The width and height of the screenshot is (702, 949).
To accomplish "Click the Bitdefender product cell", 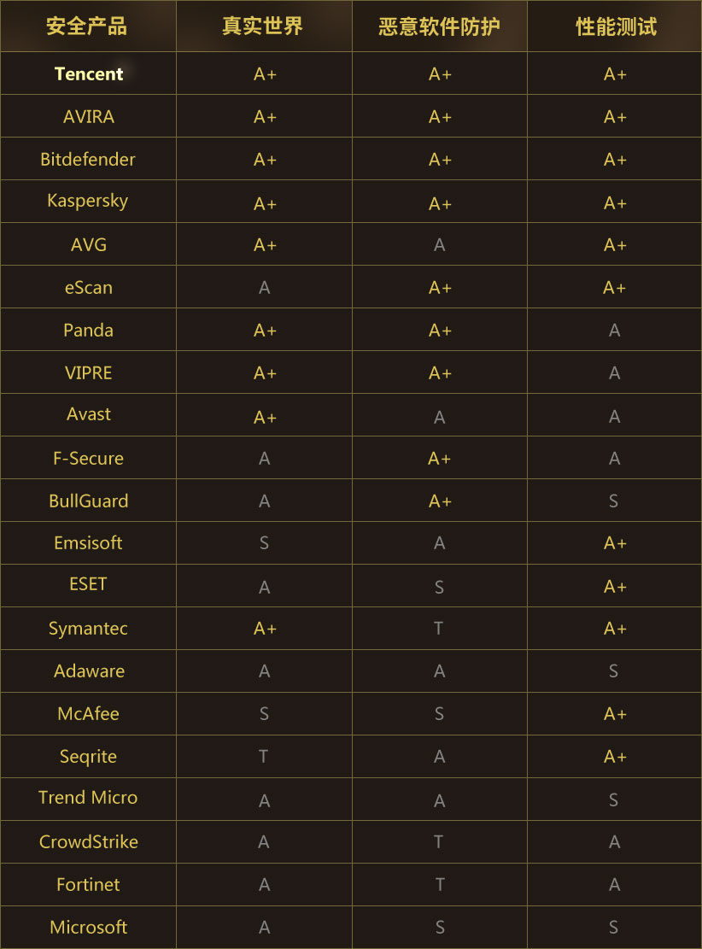I will click(x=88, y=159).
